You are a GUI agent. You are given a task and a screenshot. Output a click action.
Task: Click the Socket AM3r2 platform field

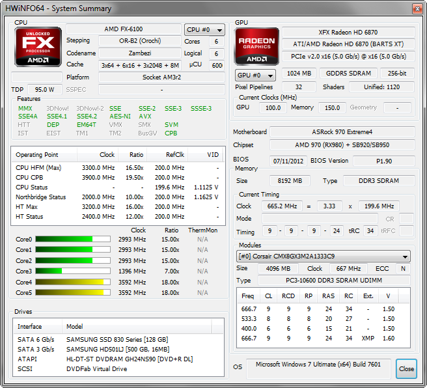pos(162,77)
